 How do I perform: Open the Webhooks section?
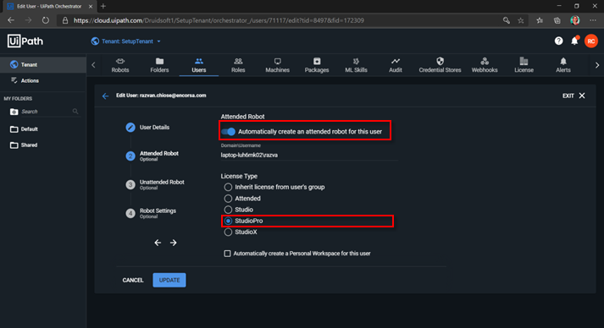coord(485,65)
